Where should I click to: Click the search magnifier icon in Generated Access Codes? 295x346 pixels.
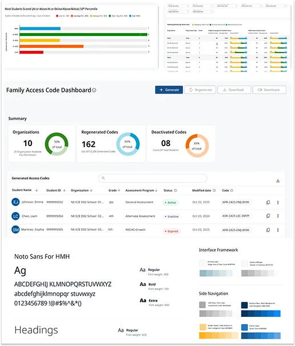[103, 178]
